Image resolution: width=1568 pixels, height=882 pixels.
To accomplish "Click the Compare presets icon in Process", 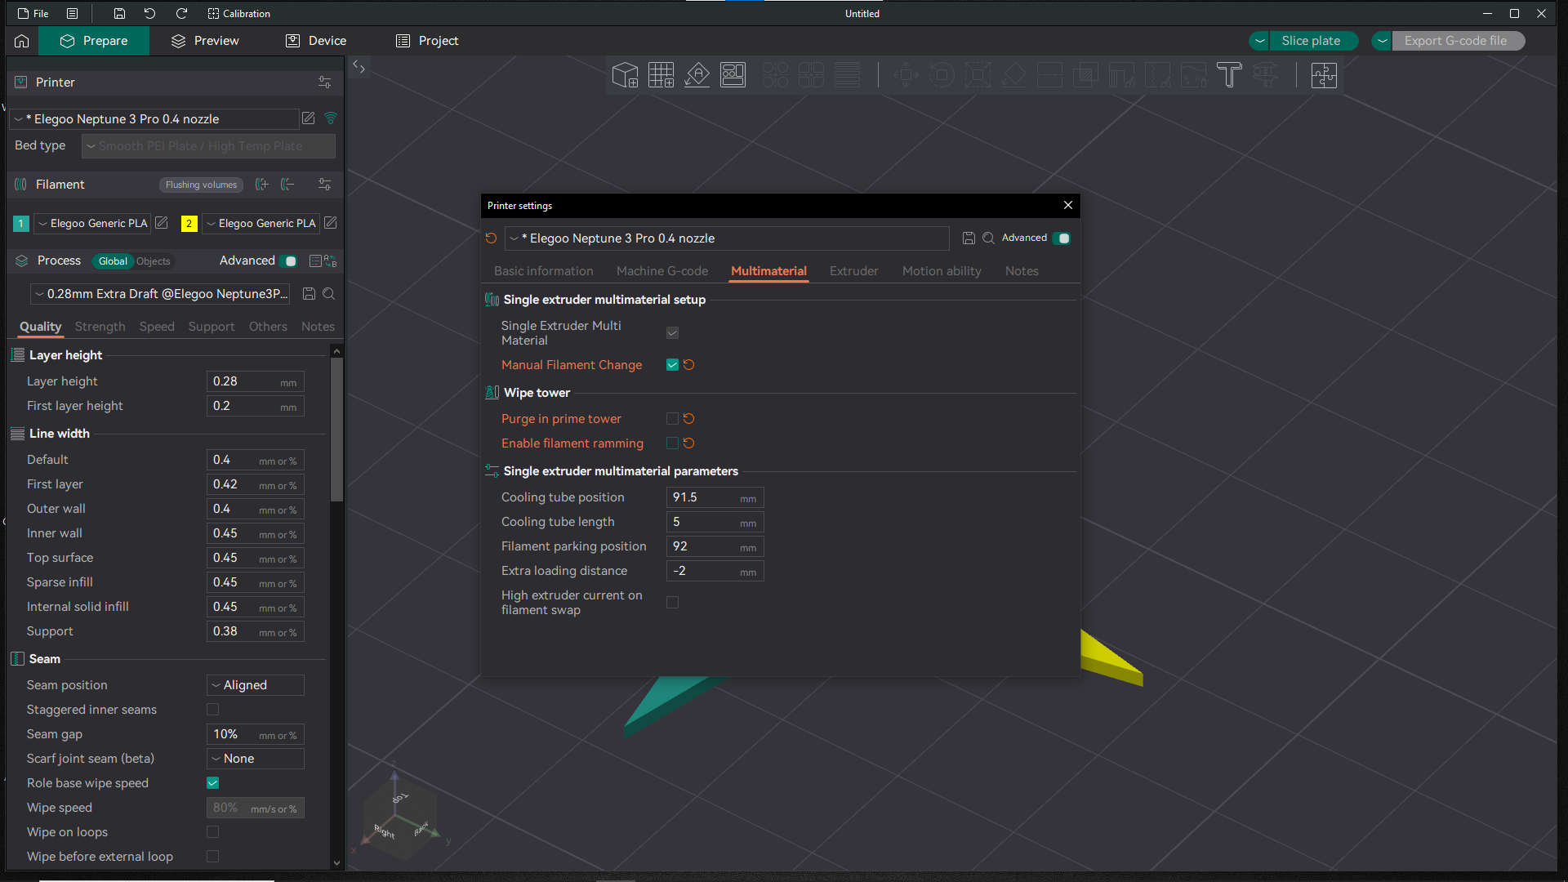I will tap(330, 261).
